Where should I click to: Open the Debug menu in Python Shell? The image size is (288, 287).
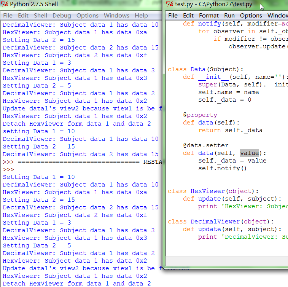pos(62,16)
